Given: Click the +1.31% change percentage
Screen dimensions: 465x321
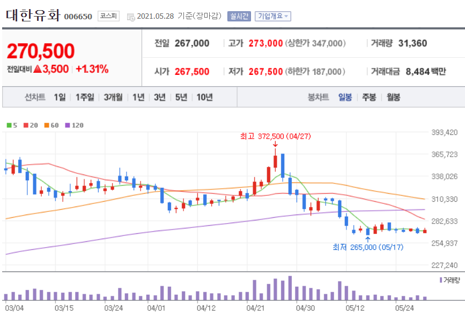Looking at the screenshot, I should pyautogui.click(x=92, y=69).
